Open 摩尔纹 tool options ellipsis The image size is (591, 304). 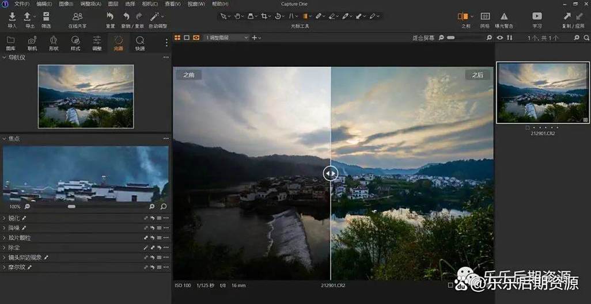tap(166, 267)
